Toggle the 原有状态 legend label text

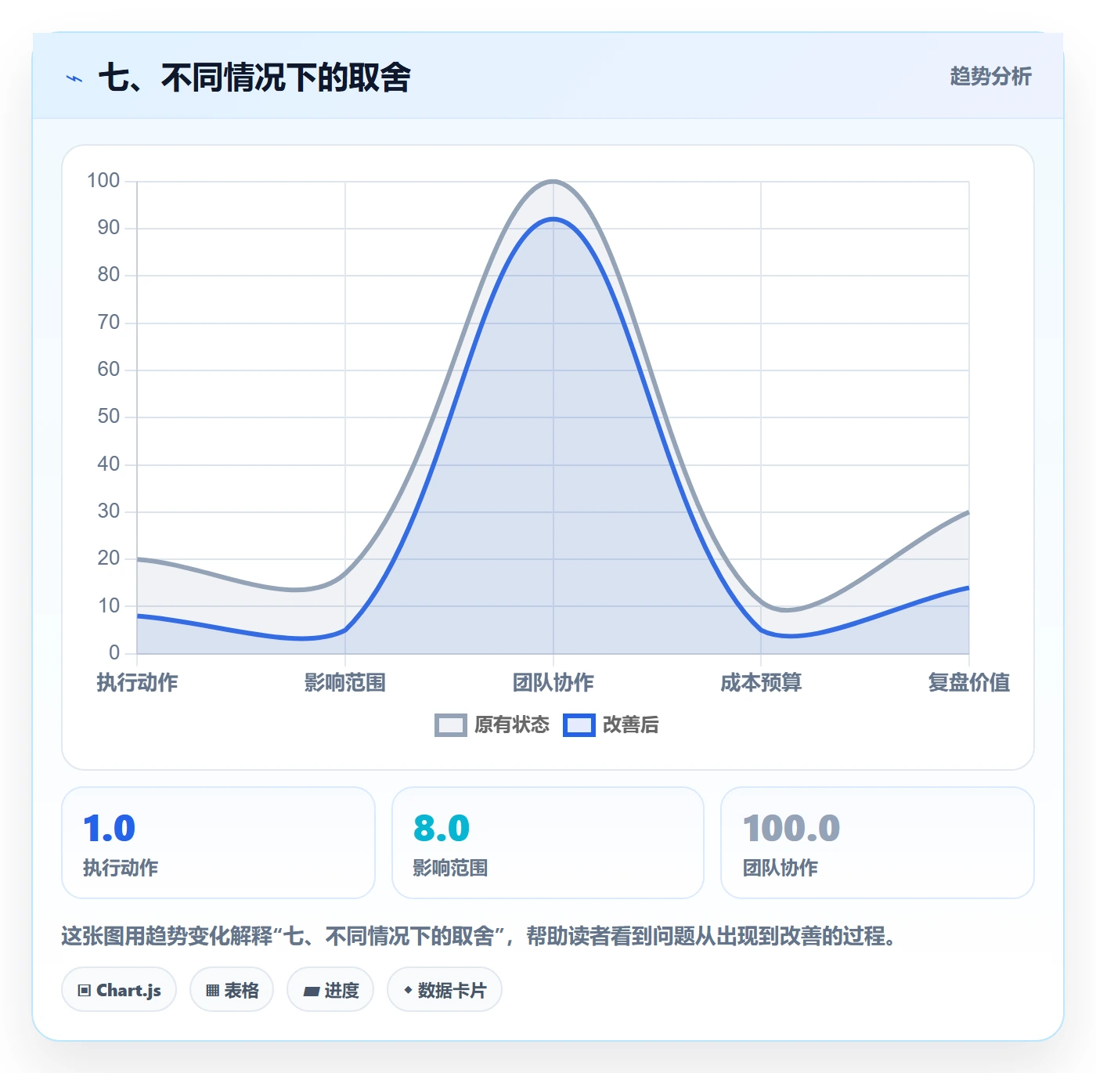coord(512,725)
